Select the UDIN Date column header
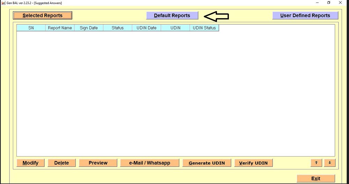 [147, 28]
